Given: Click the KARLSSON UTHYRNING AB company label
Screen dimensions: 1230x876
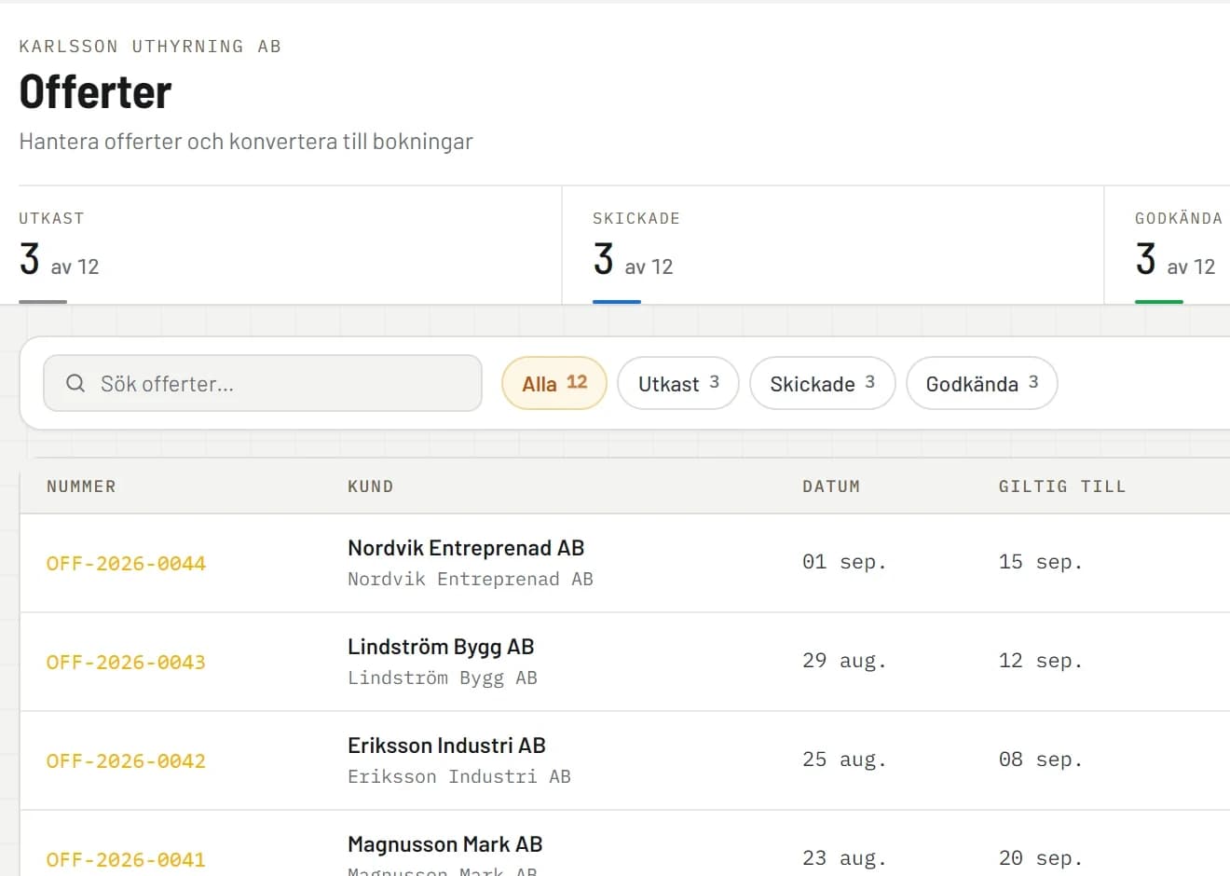Looking at the screenshot, I should (x=150, y=47).
